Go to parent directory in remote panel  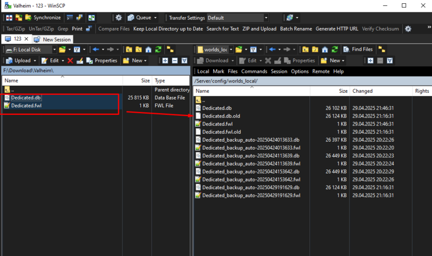[306, 50]
